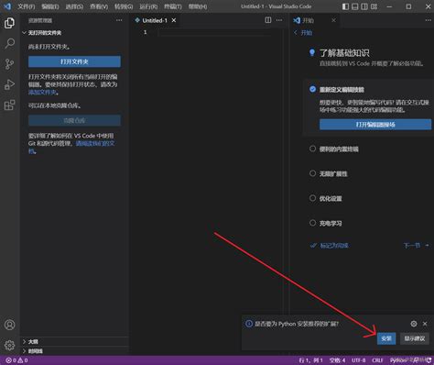
Task: Click the 克隆仓库 button
Action: pos(74,120)
